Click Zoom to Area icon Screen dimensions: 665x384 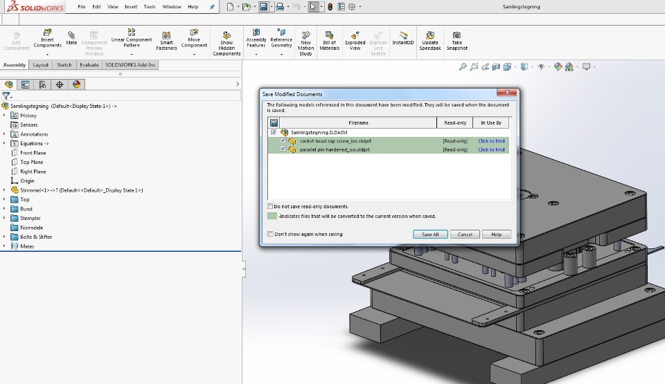tap(474, 66)
